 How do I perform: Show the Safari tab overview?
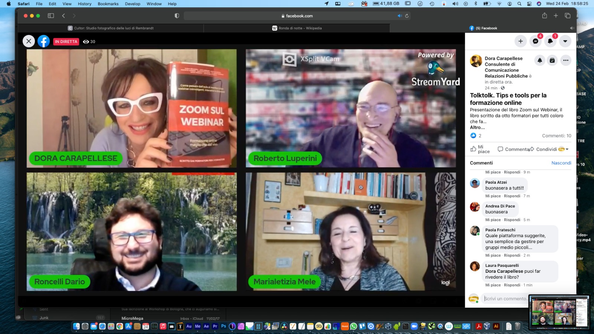pyautogui.click(x=568, y=16)
